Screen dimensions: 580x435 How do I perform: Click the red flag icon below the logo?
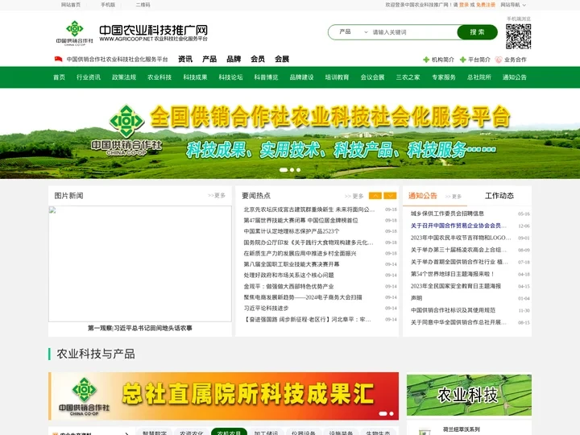point(59,59)
